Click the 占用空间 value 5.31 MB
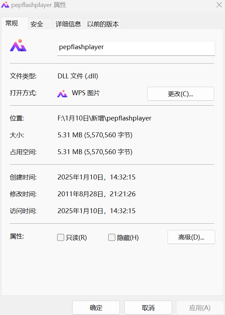Screen dimensions: 225x315 coord(95,152)
